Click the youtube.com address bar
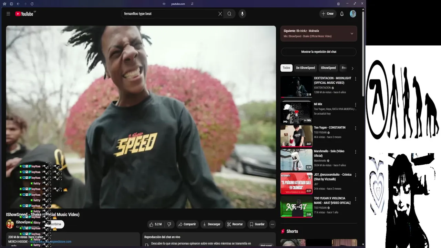The image size is (441, 248). (178, 4)
